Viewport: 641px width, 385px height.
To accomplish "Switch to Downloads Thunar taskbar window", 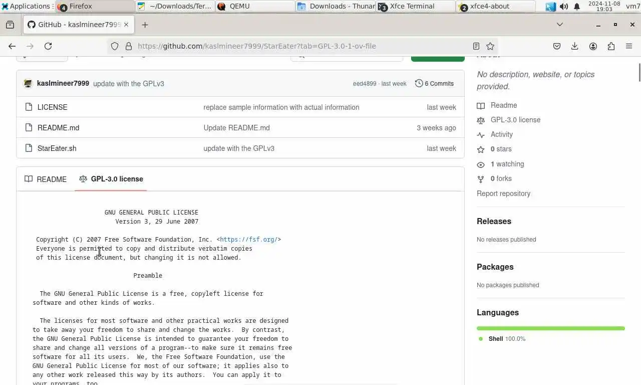I will click(x=336, y=6).
